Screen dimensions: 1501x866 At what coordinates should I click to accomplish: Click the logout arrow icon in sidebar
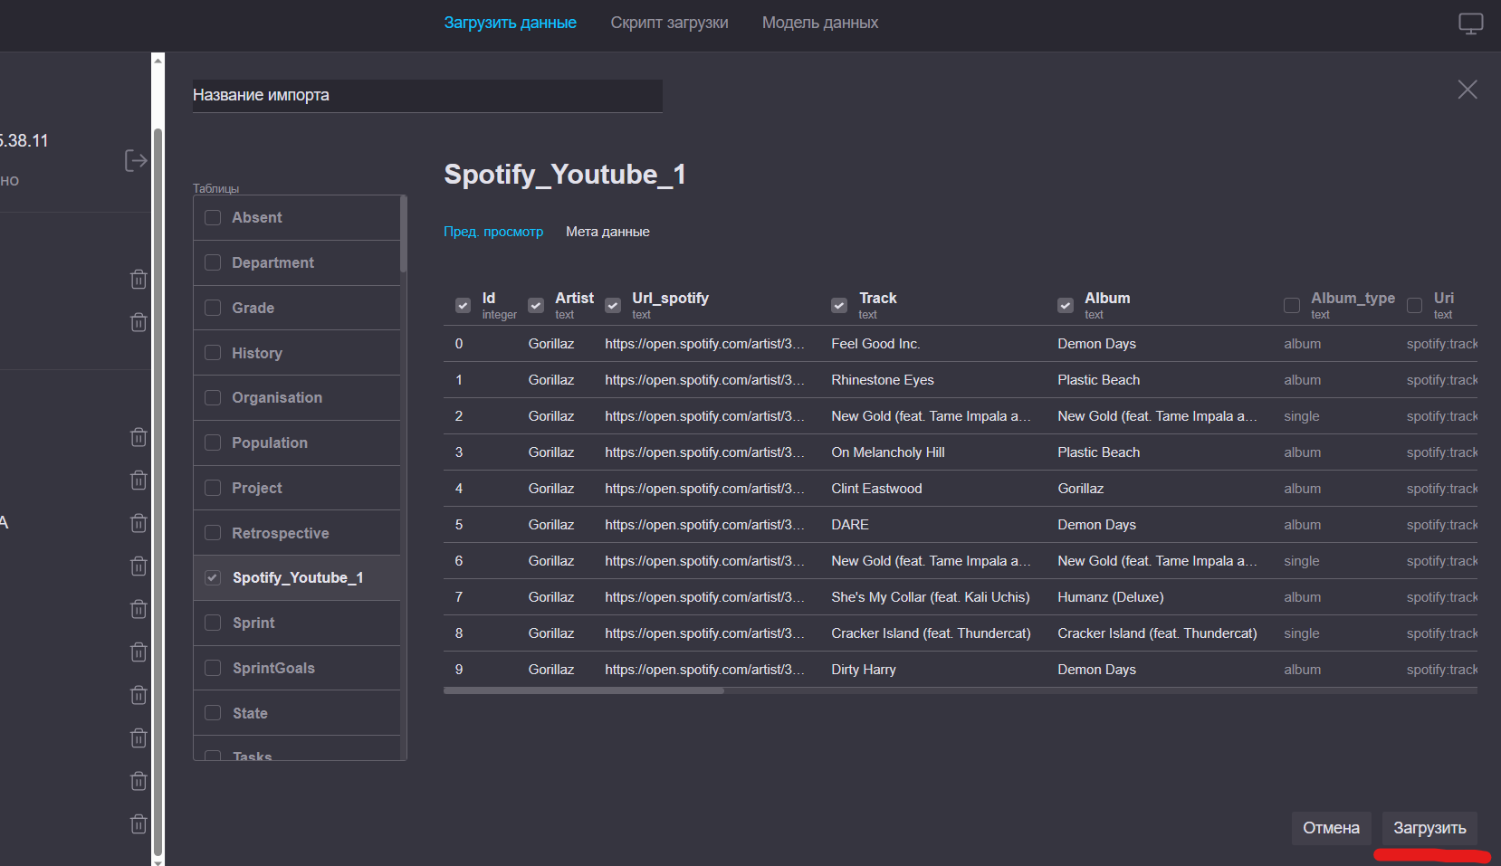pyautogui.click(x=136, y=161)
